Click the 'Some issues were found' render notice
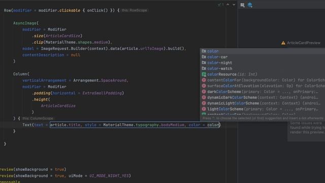The height and width of the screenshot is (183, 325). point(307,128)
